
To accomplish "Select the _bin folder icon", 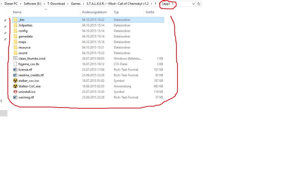I will [x=15, y=20].
